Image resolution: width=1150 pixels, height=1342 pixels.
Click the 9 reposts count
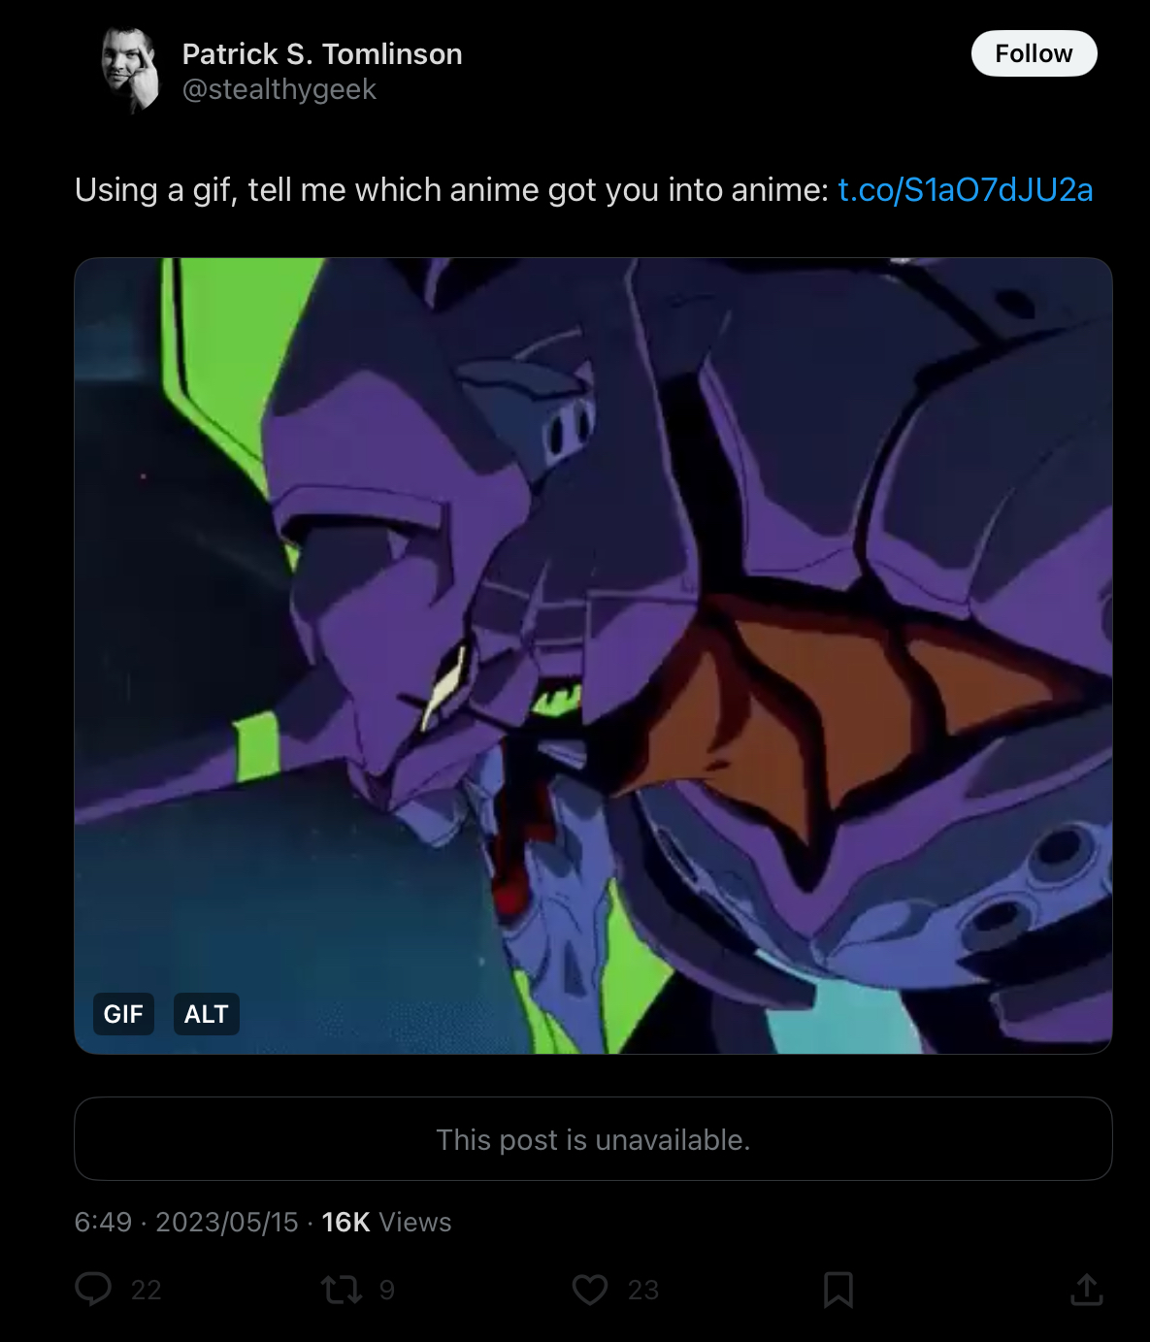coord(387,1290)
